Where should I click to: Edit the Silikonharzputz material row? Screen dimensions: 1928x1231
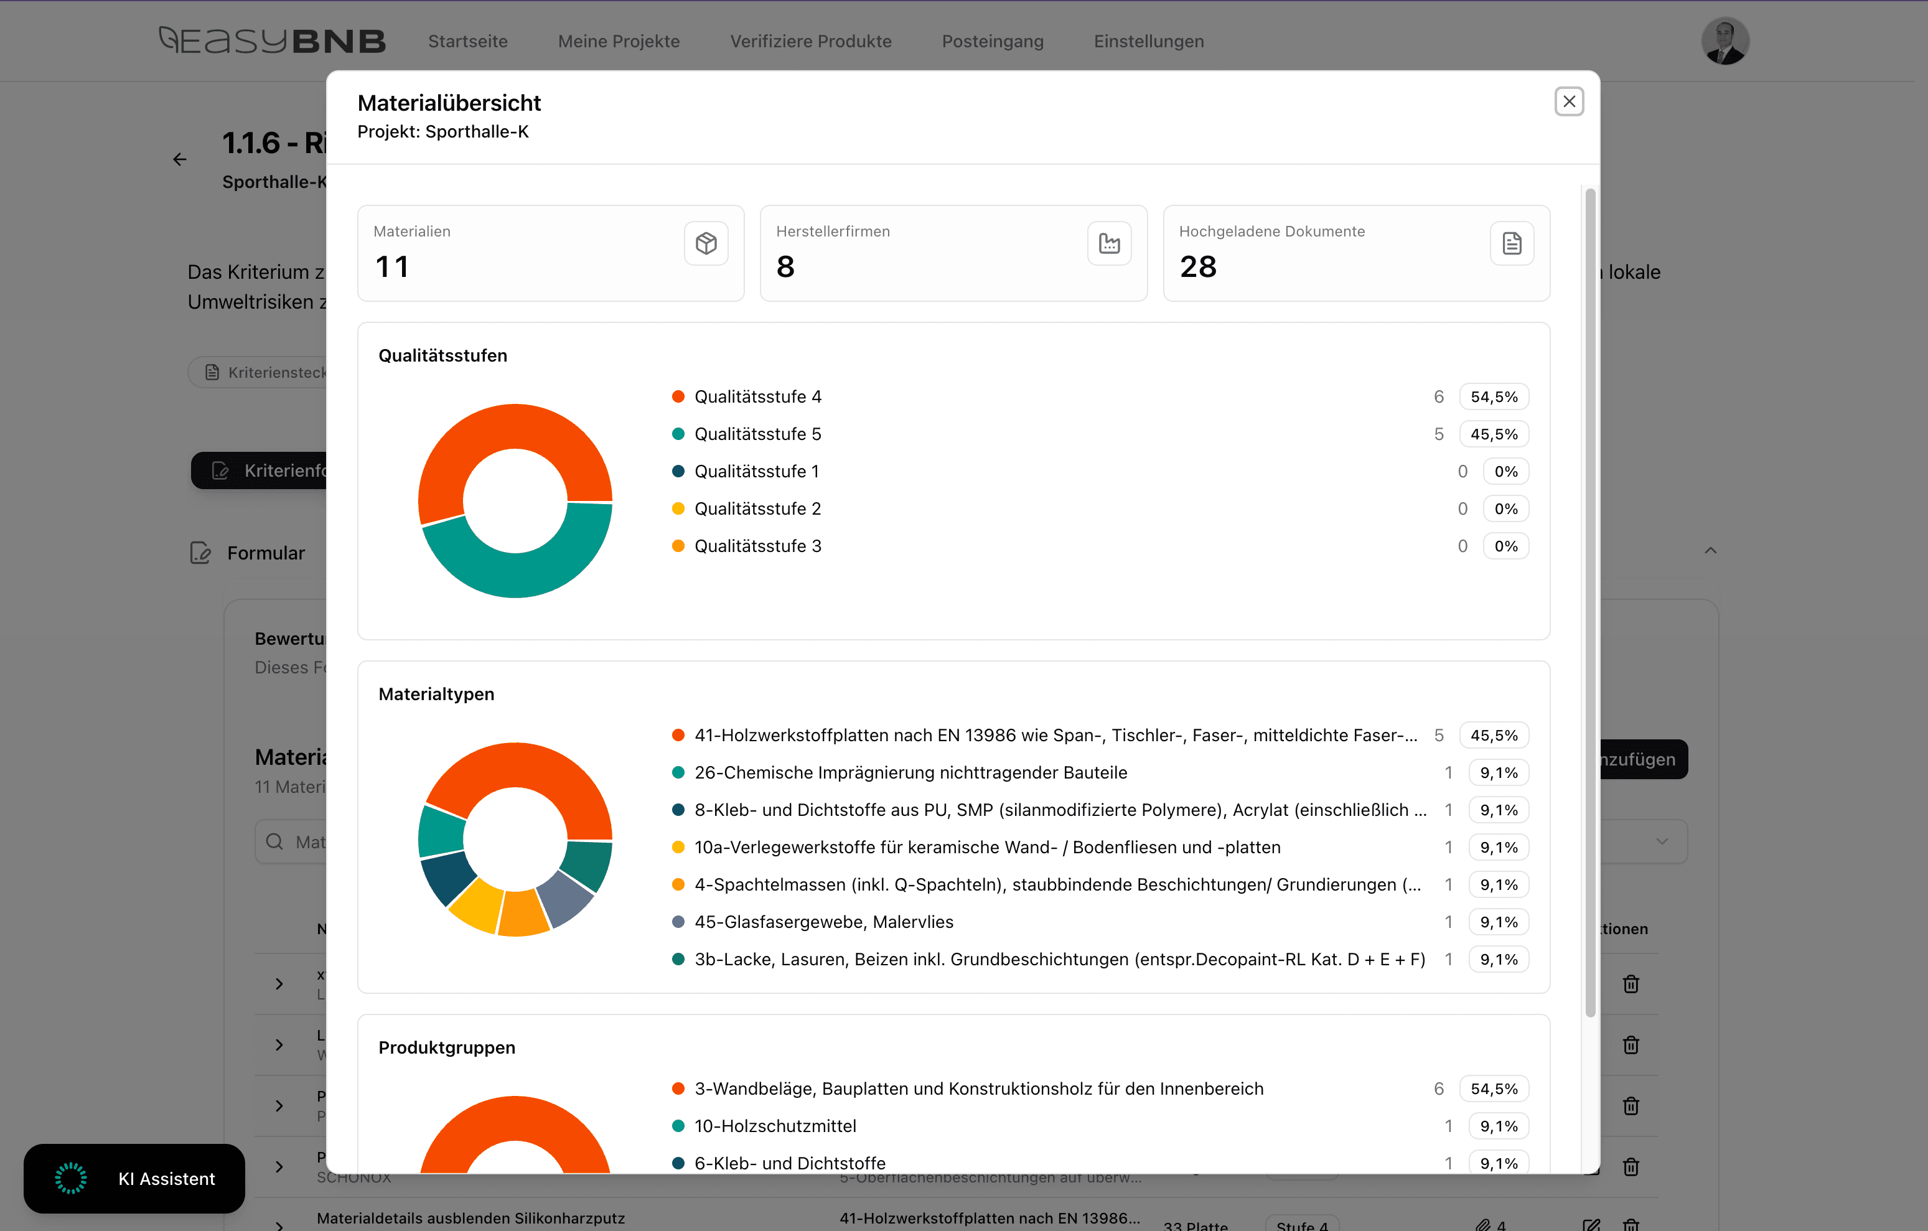pos(1591,1225)
